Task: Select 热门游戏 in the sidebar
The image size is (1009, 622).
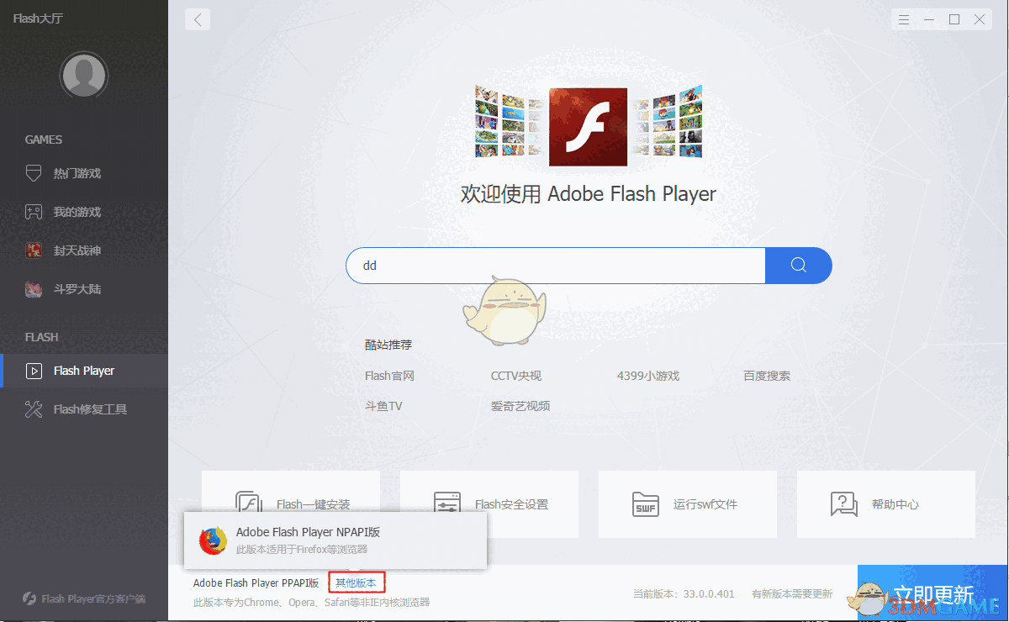Action: pos(84,173)
